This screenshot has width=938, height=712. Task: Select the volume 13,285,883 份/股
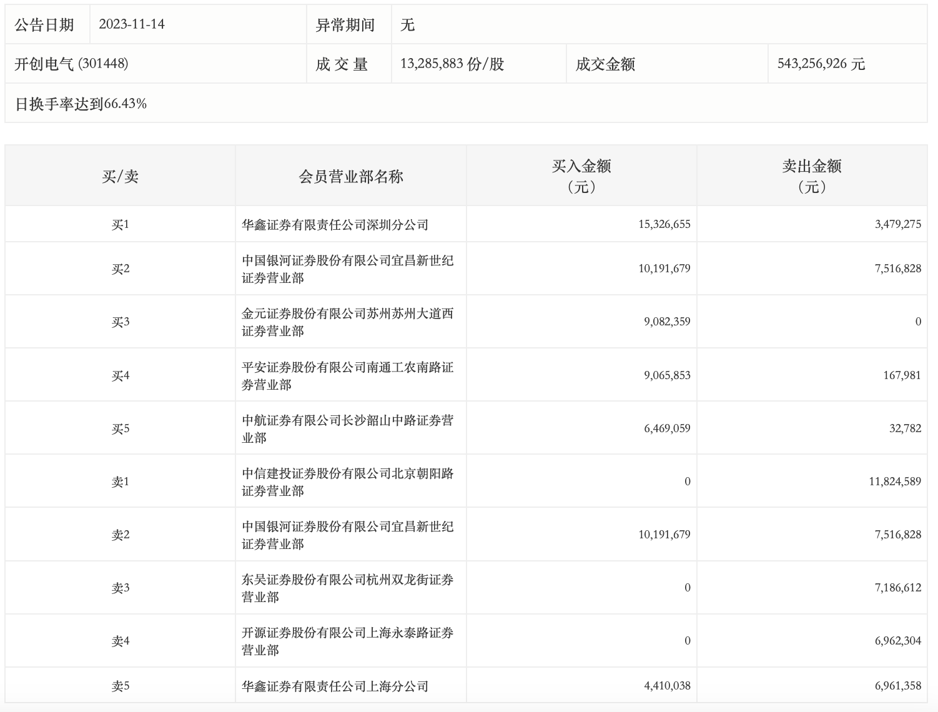(x=452, y=64)
